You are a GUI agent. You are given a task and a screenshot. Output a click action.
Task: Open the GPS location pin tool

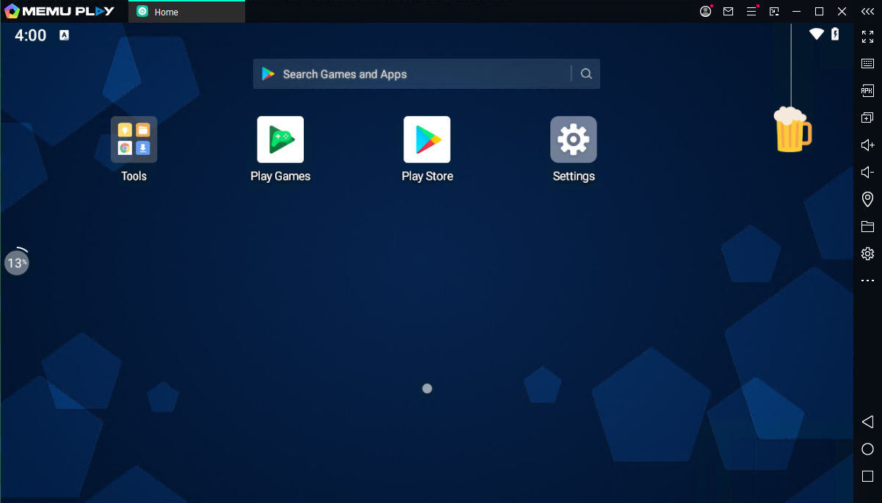pos(867,199)
